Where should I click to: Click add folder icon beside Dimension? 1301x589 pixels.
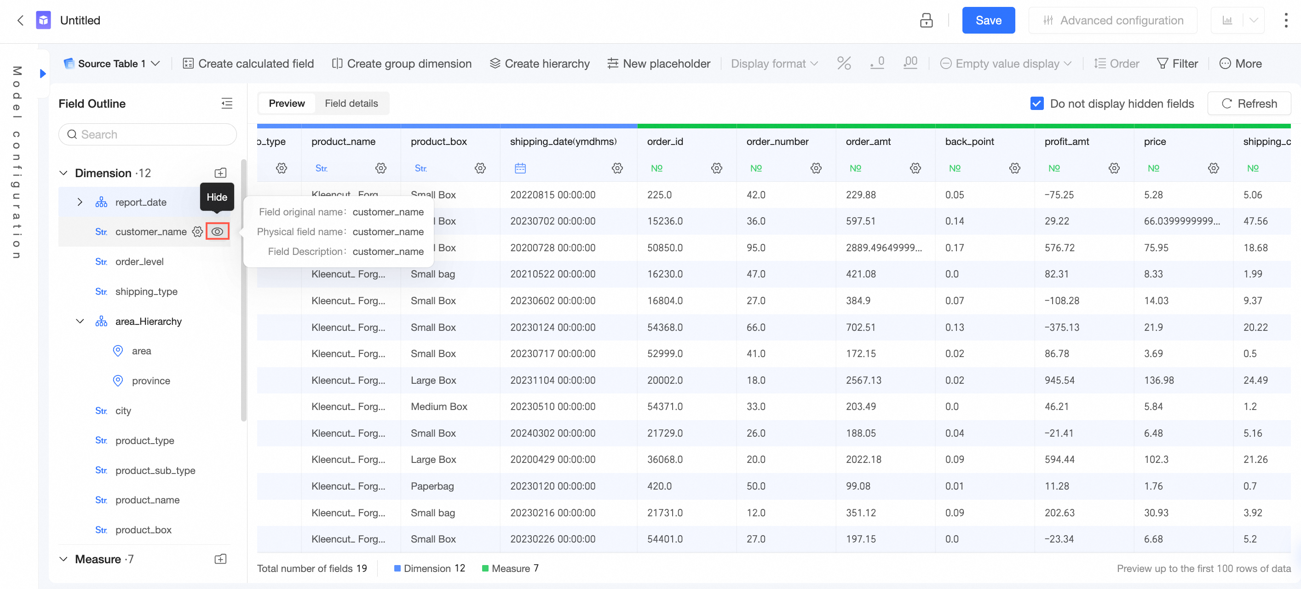tap(221, 173)
